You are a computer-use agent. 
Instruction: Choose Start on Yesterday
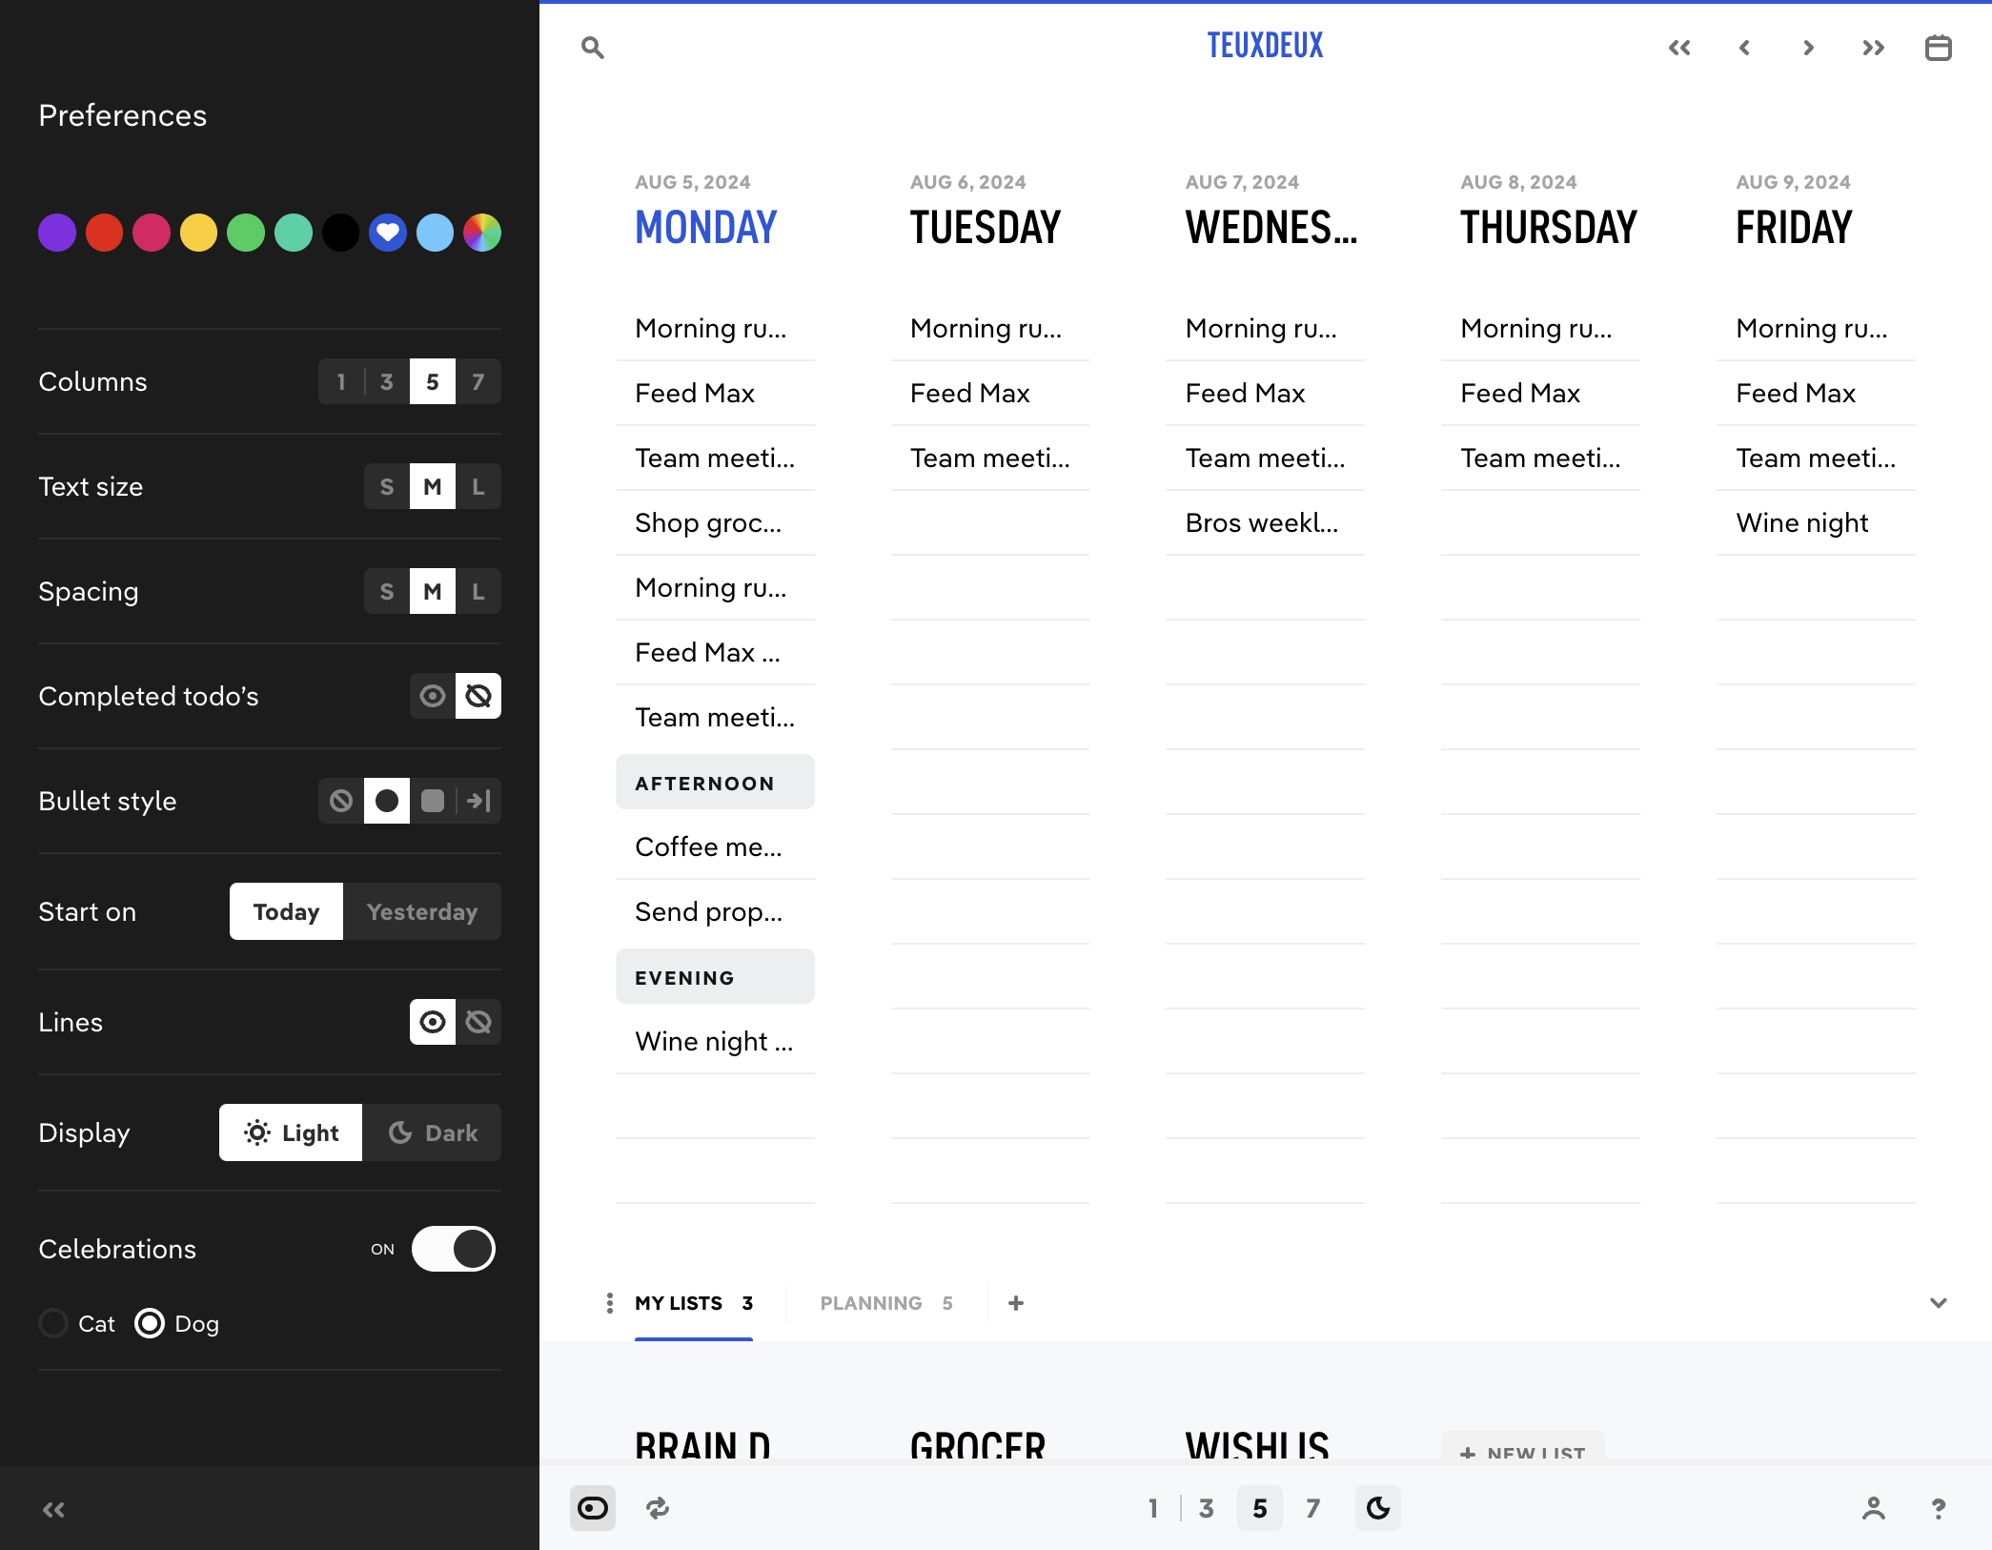[x=422, y=911]
